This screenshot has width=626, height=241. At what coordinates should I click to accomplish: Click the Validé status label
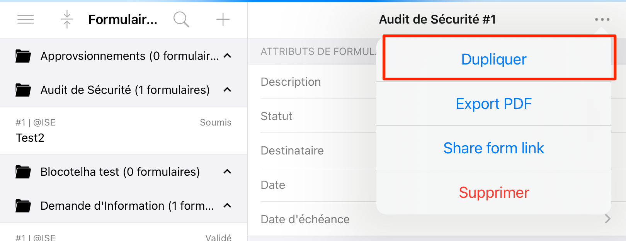[x=218, y=238]
